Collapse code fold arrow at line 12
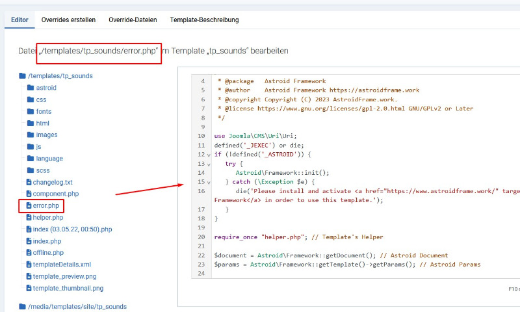The width and height of the screenshot is (520, 312). [x=209, y=155]
